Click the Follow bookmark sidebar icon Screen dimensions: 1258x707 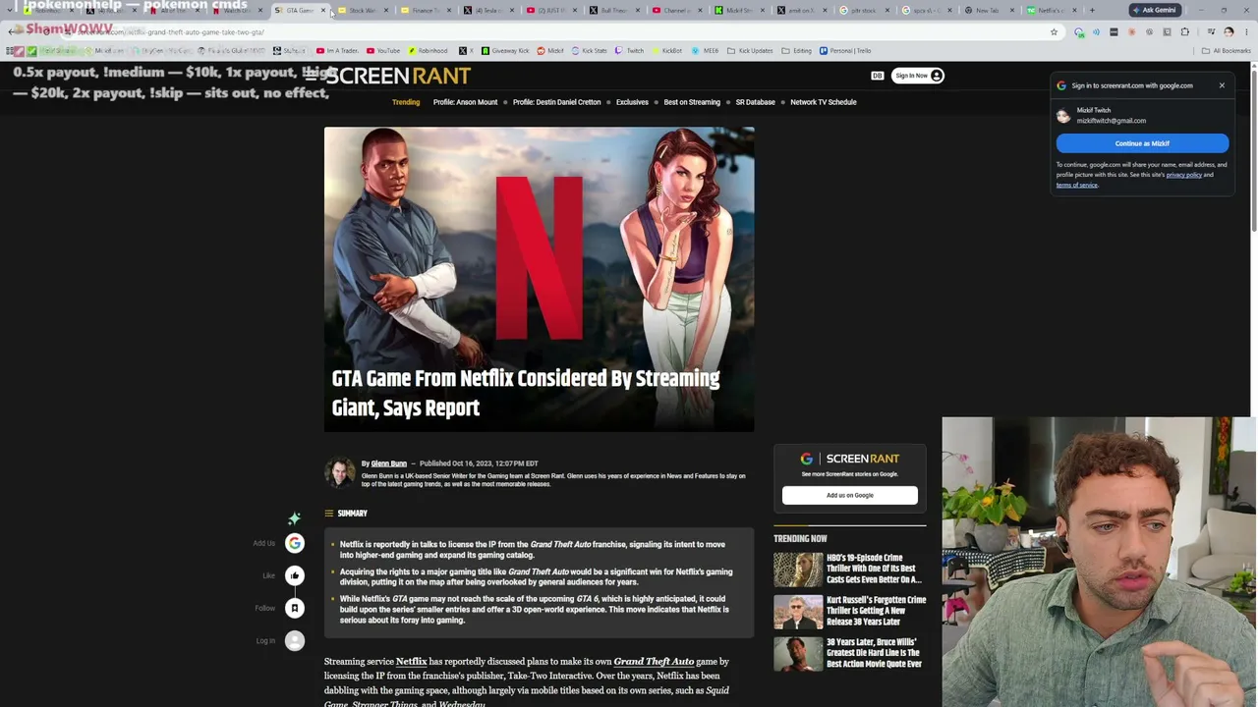click(x=294, y=608)
